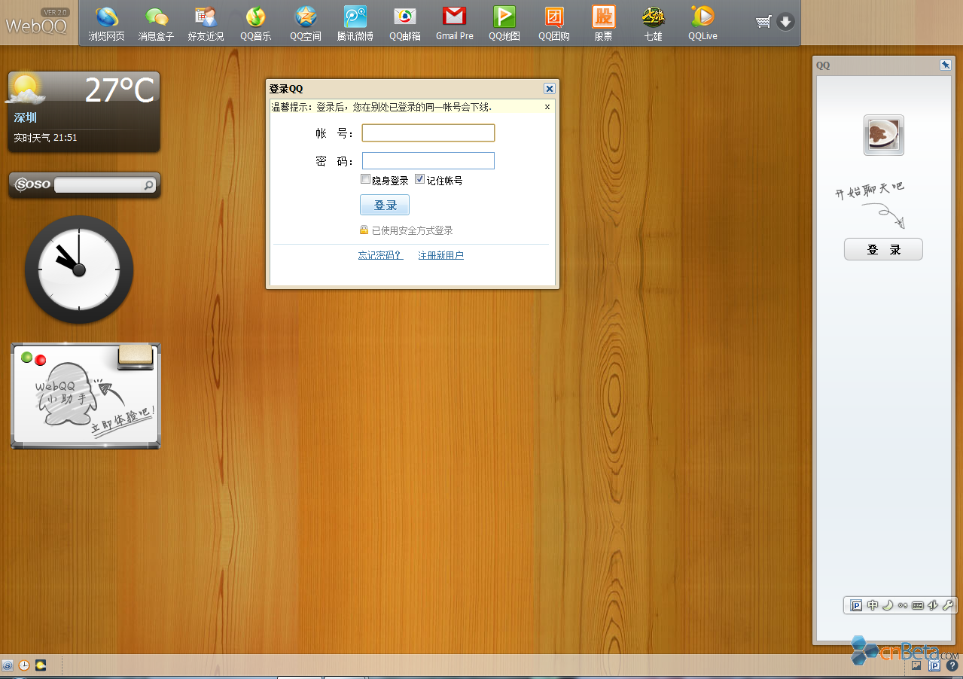Click the IME toolbar P logo icon
963x679 pixels.
coord(857,605)
